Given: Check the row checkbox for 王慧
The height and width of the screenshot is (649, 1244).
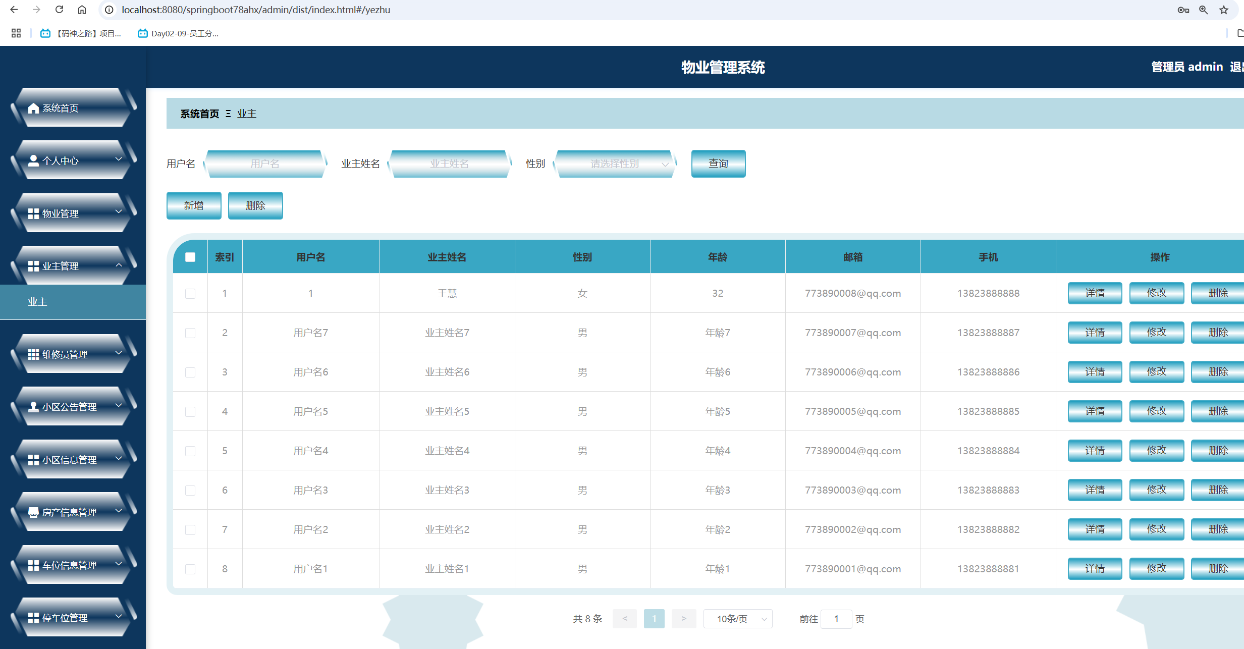Looking at the screenshot, I should pos(190,293).
